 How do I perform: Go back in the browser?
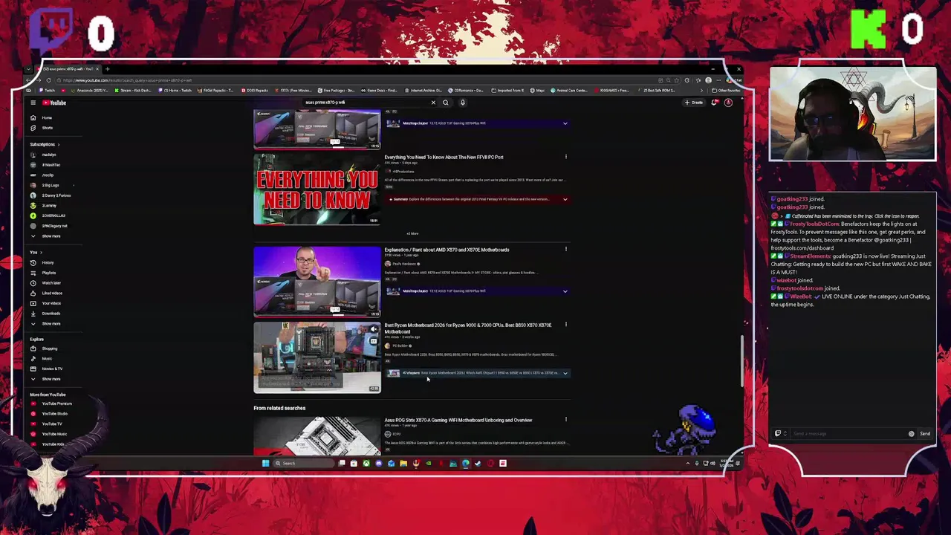click(x=29, y=80)
